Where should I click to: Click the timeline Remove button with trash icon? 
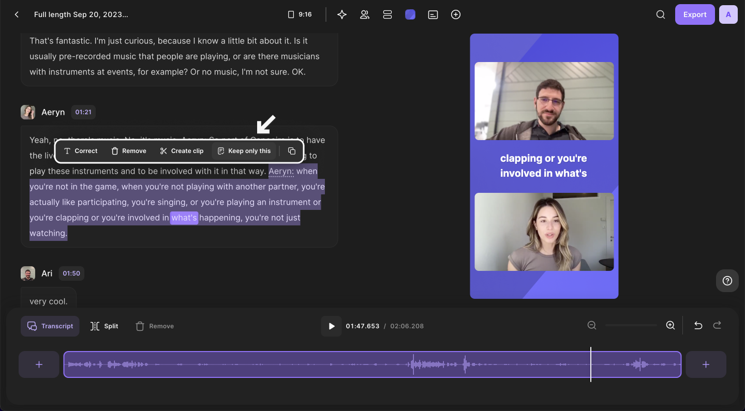pos(155,326)
